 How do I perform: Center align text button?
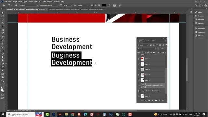[x=96, y=6]
